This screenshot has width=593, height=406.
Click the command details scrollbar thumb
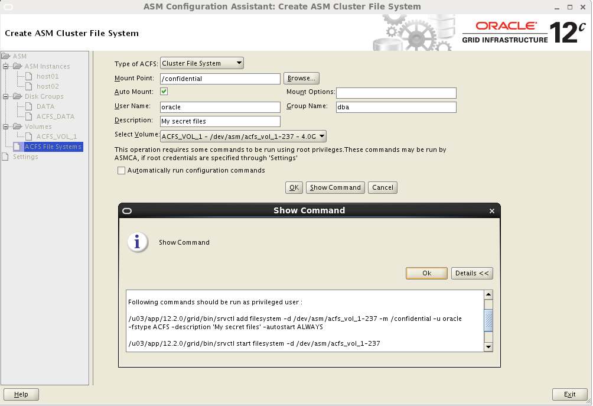tap(488, 320)
